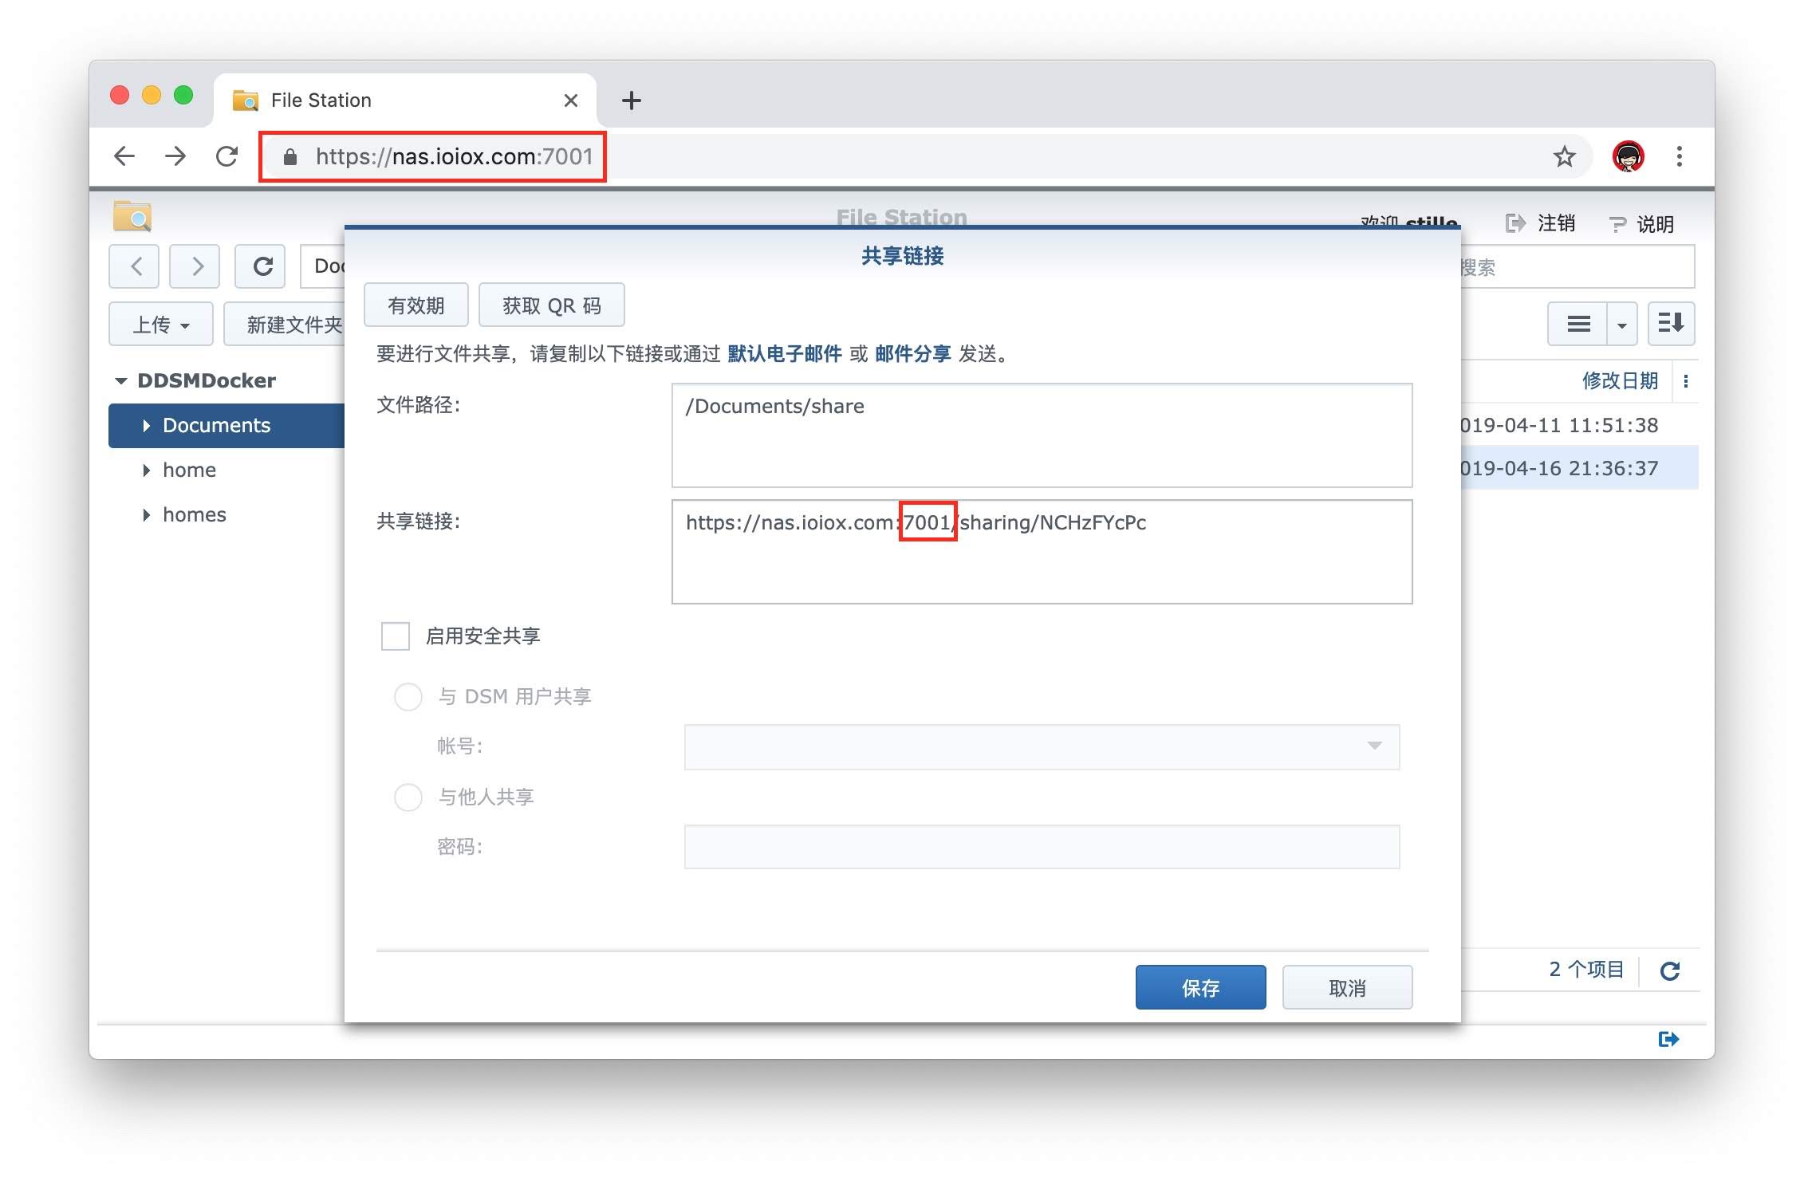This screenshot has height=1177, width=1804.
Task: Select 与他人共享 radio option
Action: coord(408,797)
